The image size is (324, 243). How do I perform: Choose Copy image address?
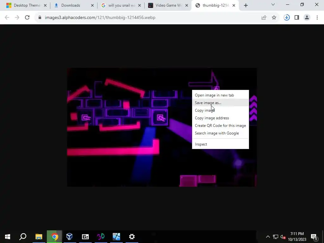(x=221, y=118)
